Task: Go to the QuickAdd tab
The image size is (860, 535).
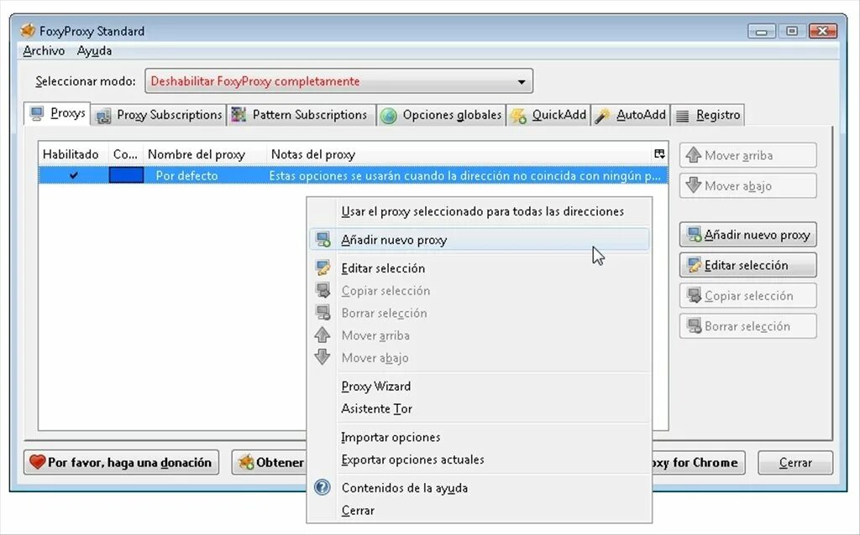Action: pos(548,115)
